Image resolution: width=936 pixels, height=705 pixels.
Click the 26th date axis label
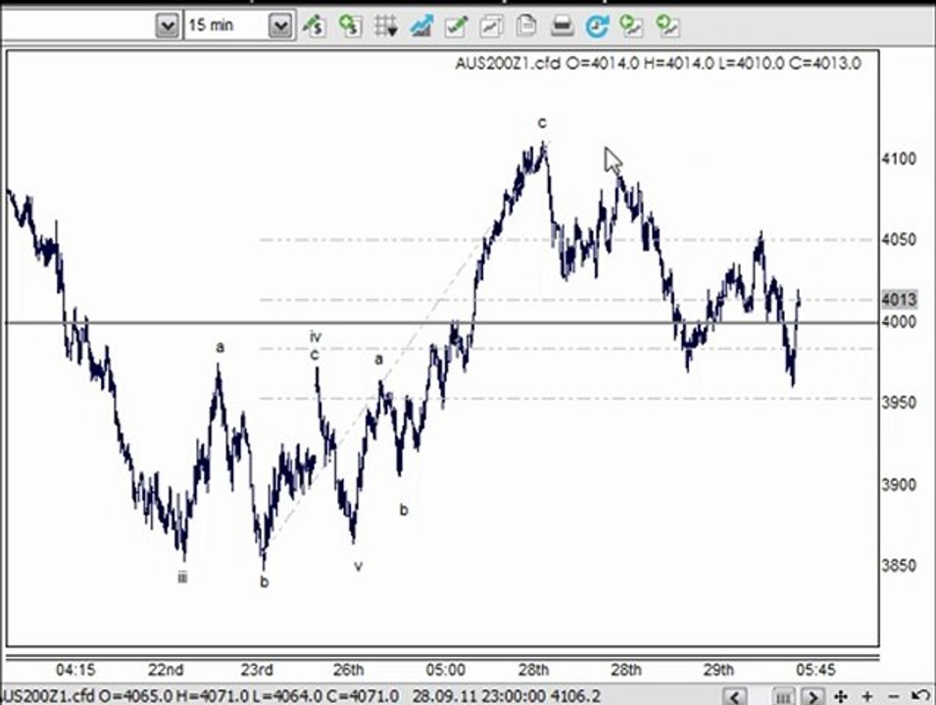pyautogui.click(x=349, y=670)
